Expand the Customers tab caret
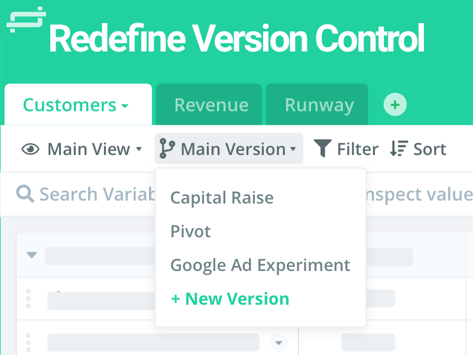 (125, 106)
